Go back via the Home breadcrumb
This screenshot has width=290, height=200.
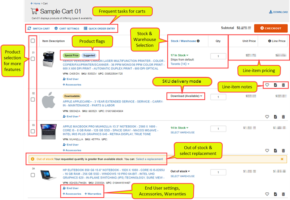[37, 3]
